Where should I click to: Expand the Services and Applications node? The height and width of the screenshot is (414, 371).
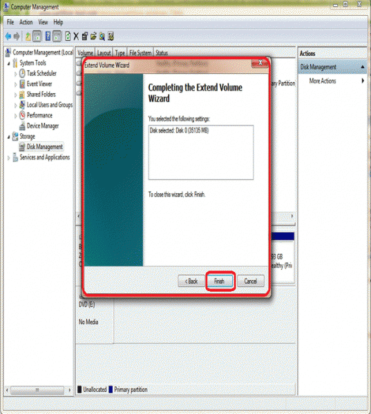[x=9, y=158]
